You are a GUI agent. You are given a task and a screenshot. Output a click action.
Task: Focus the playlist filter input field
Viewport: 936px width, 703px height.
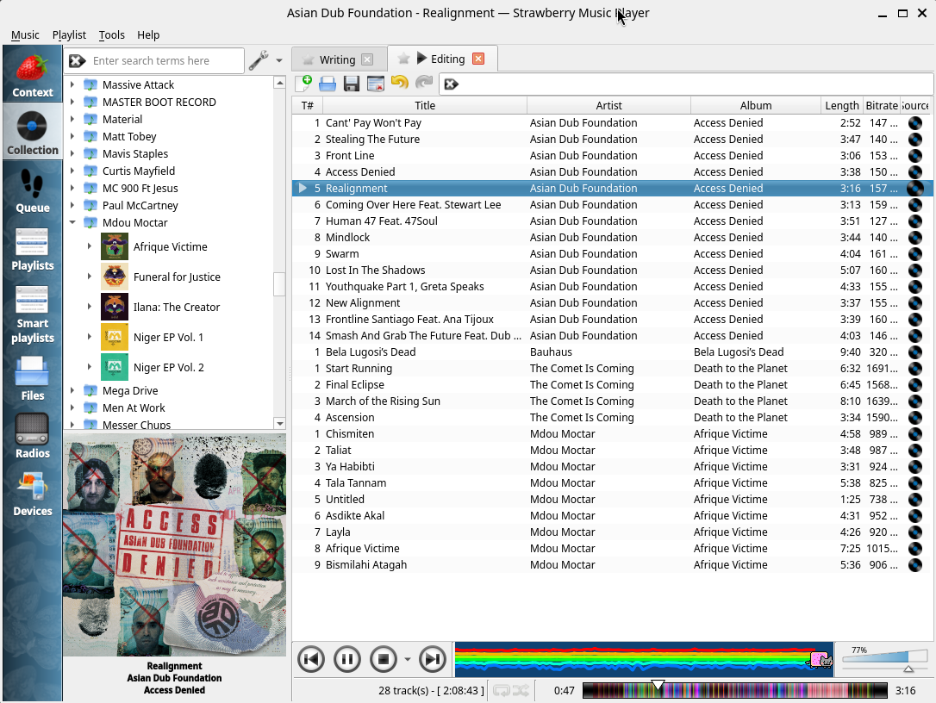[686, 84]
